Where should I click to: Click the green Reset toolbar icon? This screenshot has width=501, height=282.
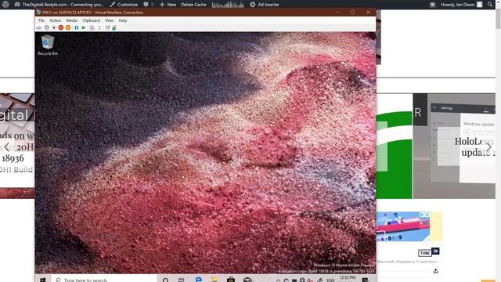coord(84,28)
